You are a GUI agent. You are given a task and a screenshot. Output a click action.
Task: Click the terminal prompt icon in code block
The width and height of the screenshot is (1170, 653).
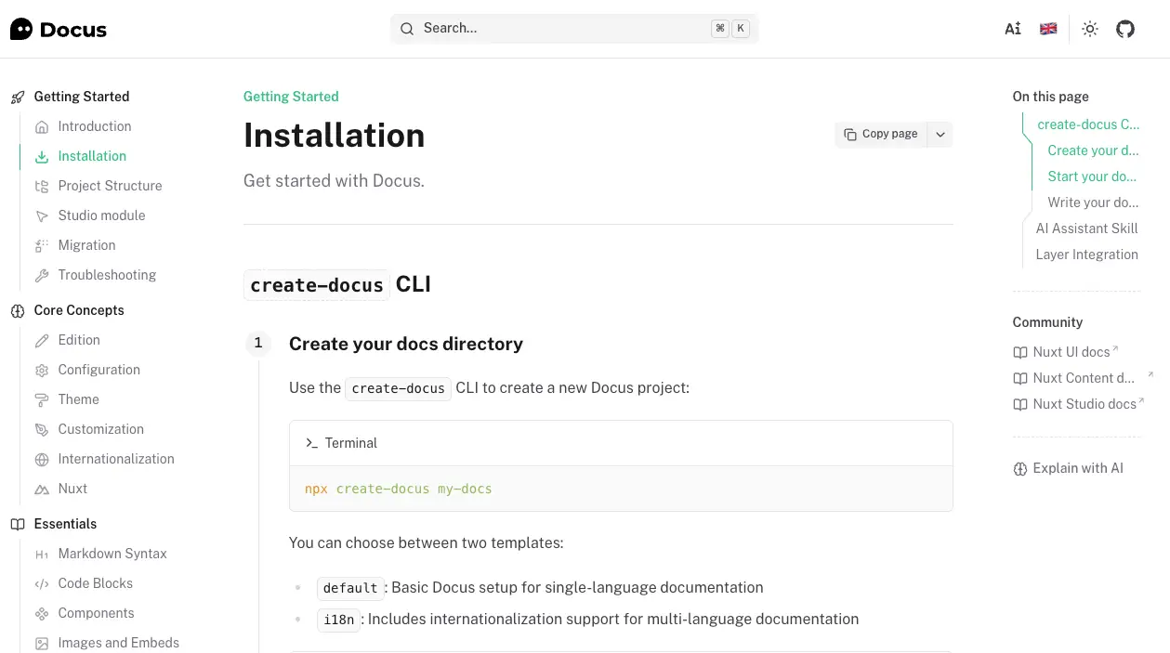pos(312,443)
